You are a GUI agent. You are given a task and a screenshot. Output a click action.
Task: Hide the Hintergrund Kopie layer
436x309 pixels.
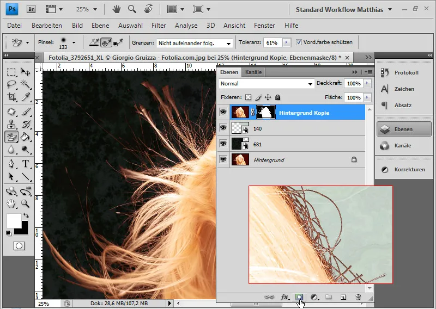click(223, 112)
